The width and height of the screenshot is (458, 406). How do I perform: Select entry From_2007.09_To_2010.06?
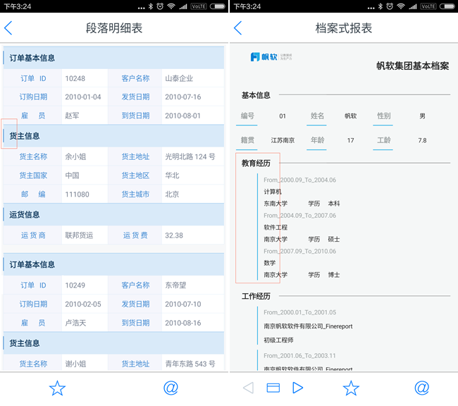pyautogui.click(x=299, y=251)
